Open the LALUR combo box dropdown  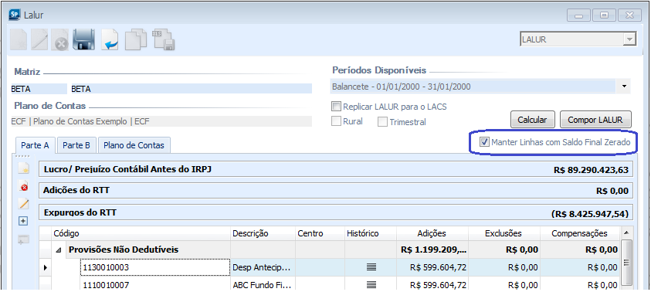point(630,40)
